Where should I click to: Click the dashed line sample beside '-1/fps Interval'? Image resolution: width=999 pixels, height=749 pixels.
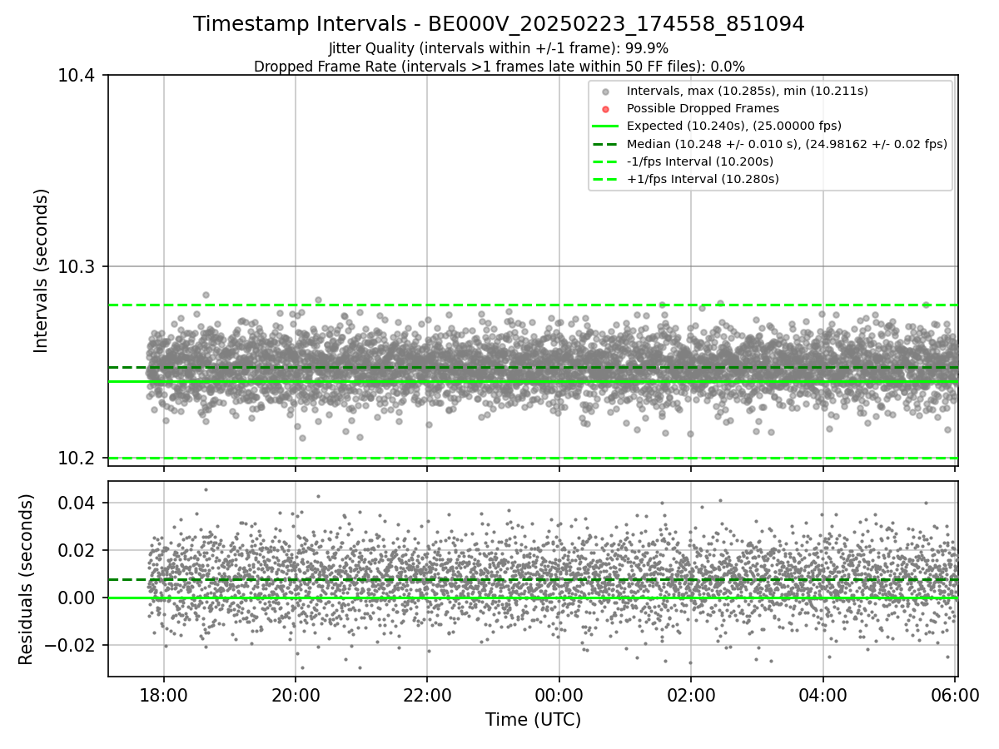tap(605, 161)
